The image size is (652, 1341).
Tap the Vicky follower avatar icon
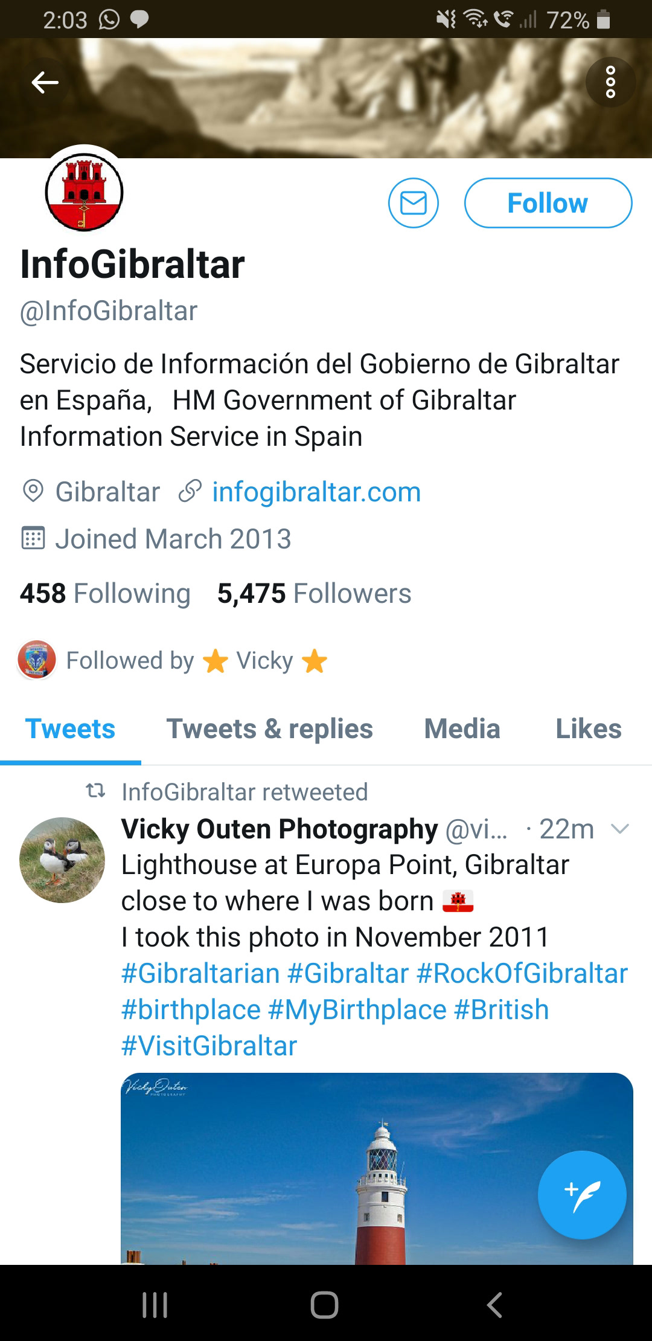(x=37, y=660)
